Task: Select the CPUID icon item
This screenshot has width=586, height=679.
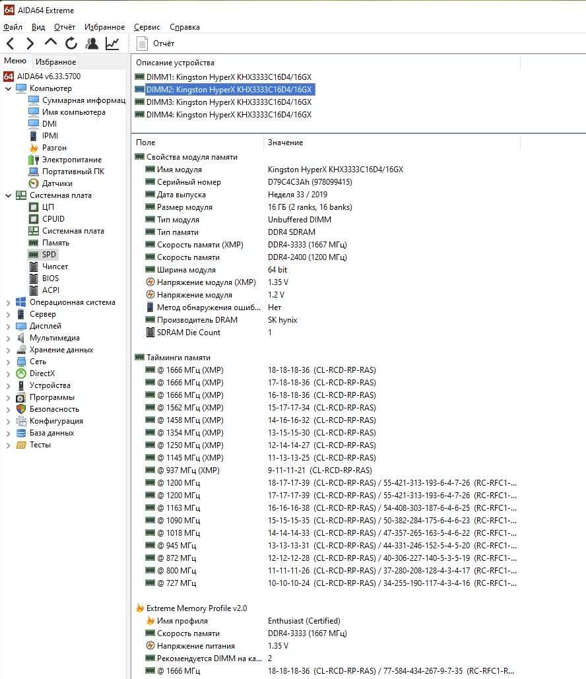Action: point(34,219)
